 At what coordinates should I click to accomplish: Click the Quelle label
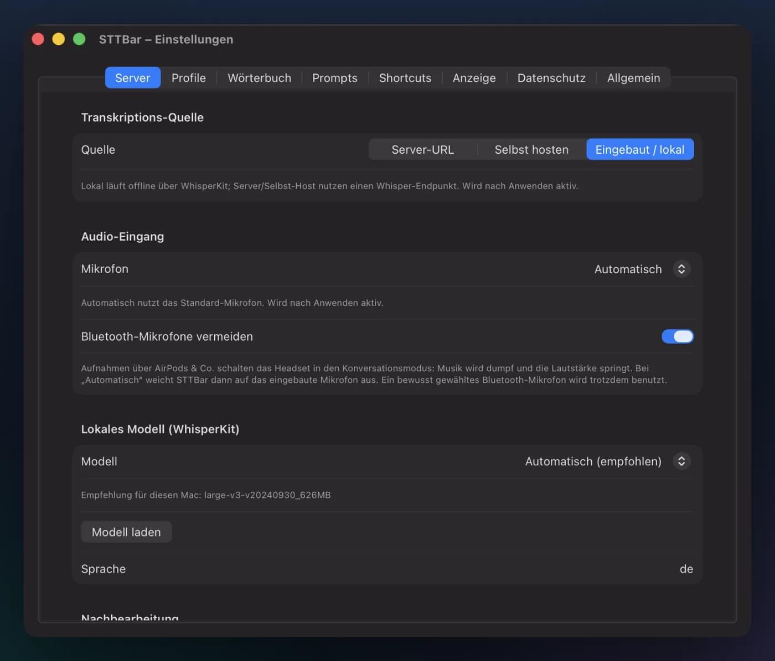(98, 150)
